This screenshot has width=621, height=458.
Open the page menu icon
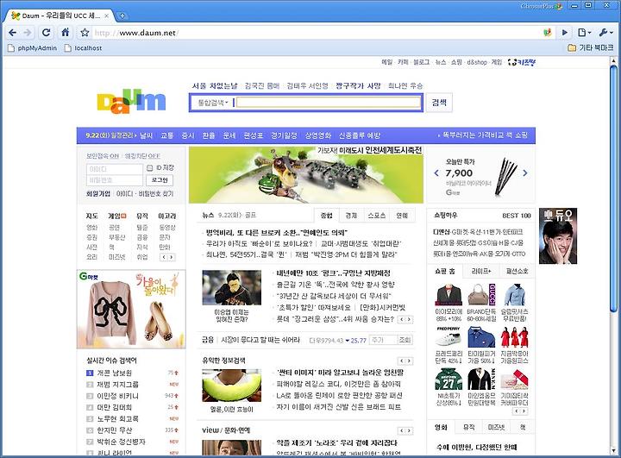pos(584,33)
